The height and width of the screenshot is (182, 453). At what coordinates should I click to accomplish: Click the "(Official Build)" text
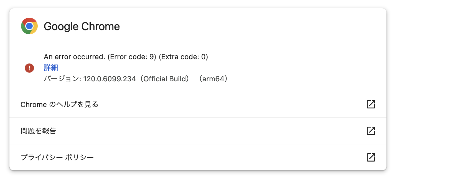[165, 79]
